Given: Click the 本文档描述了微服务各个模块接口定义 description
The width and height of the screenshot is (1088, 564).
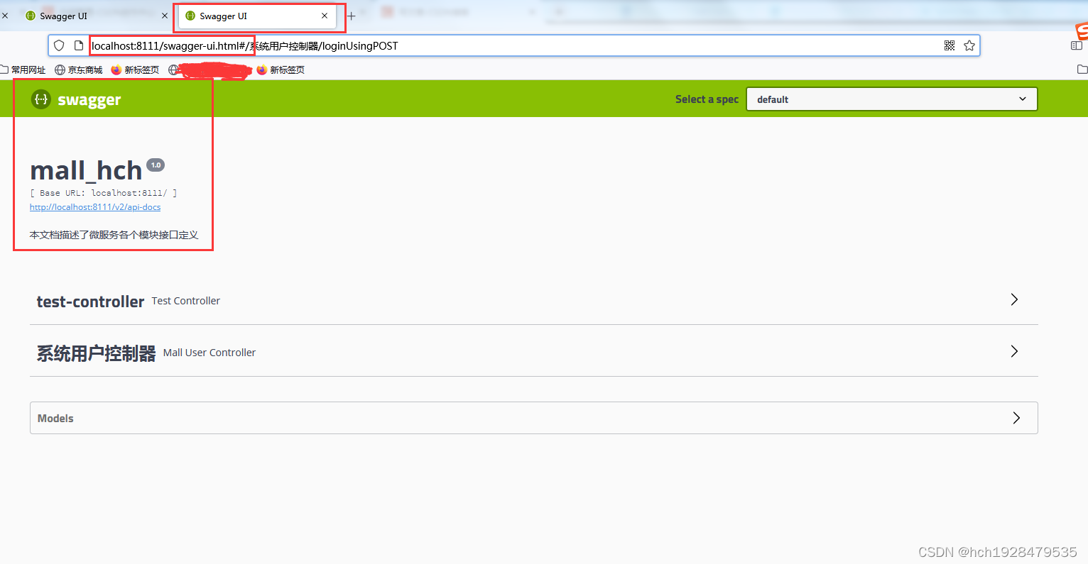Looking at the screenshot, I should pyautogui.click(x=114, y=235).
